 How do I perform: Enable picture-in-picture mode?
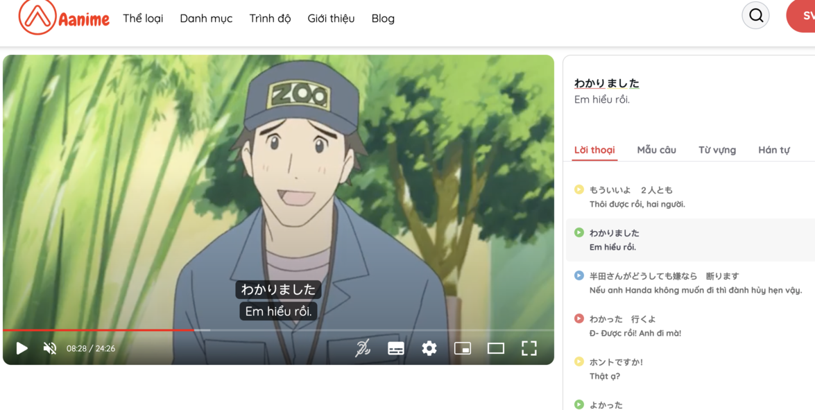(x=463, y=348)
